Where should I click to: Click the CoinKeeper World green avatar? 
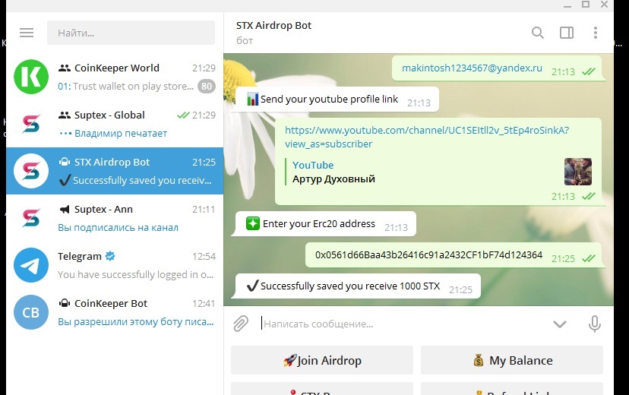click(x=31, y=77)
